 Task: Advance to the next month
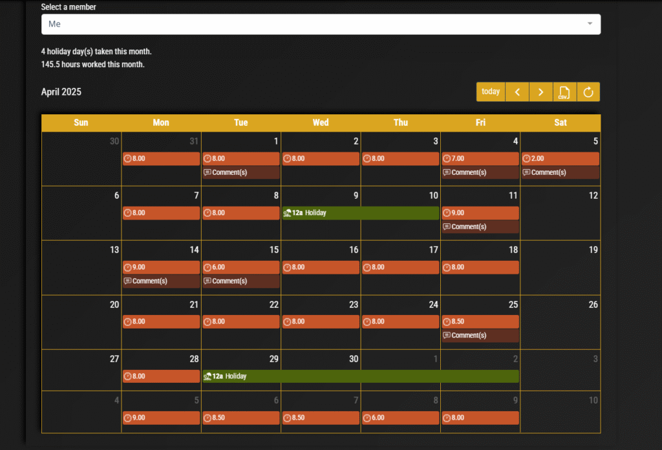[x=540, y=92]
